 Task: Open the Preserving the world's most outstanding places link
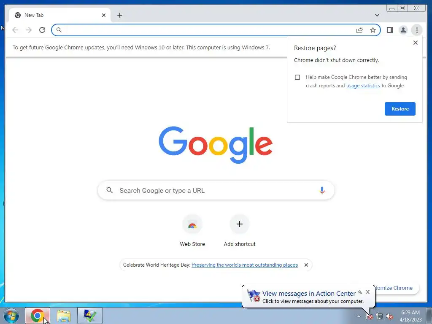coord(244,265)
